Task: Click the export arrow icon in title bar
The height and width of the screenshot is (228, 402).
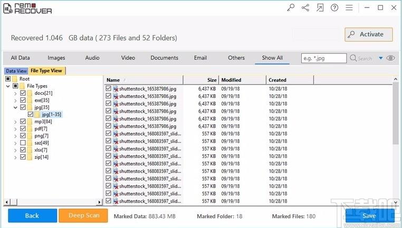Action: tap(320, 8)
